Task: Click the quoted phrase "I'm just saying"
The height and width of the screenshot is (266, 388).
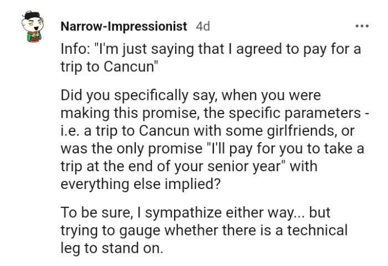Action: pyautogui.click(x=137, y=49)
